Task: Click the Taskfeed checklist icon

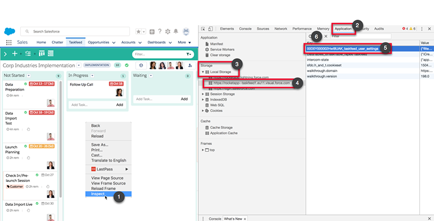Action: click(28, 53)
